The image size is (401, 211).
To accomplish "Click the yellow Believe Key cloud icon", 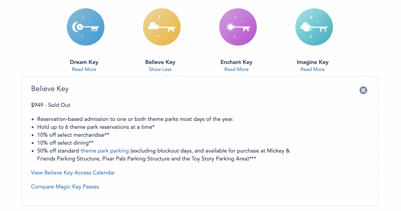I will (x=162, y=27).
